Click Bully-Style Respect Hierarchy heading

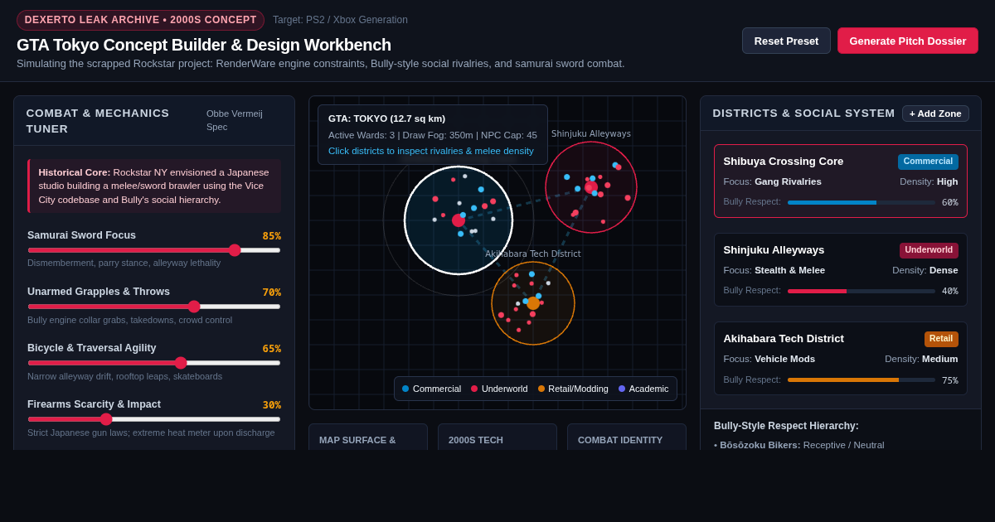coord(786,426)
